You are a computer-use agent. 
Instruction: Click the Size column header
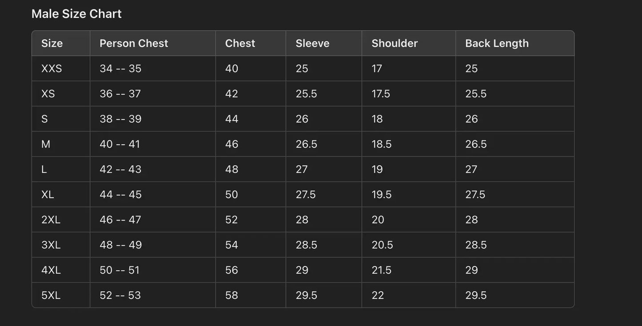(52, 43)
